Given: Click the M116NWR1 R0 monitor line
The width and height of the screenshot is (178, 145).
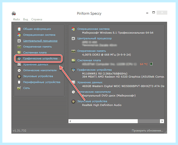Looking at the screenshot, I should 105,74.
